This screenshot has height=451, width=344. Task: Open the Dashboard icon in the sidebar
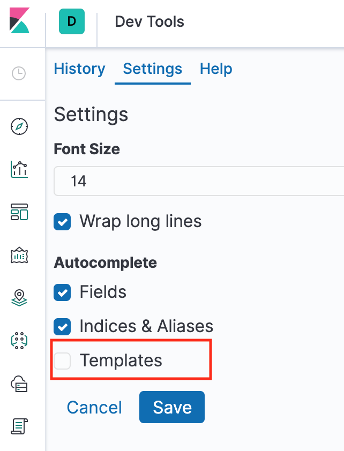pos(18,212)
